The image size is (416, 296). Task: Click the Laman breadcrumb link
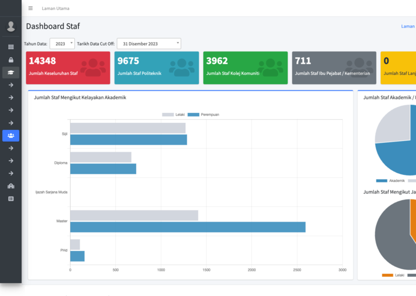tap(408, 26)
